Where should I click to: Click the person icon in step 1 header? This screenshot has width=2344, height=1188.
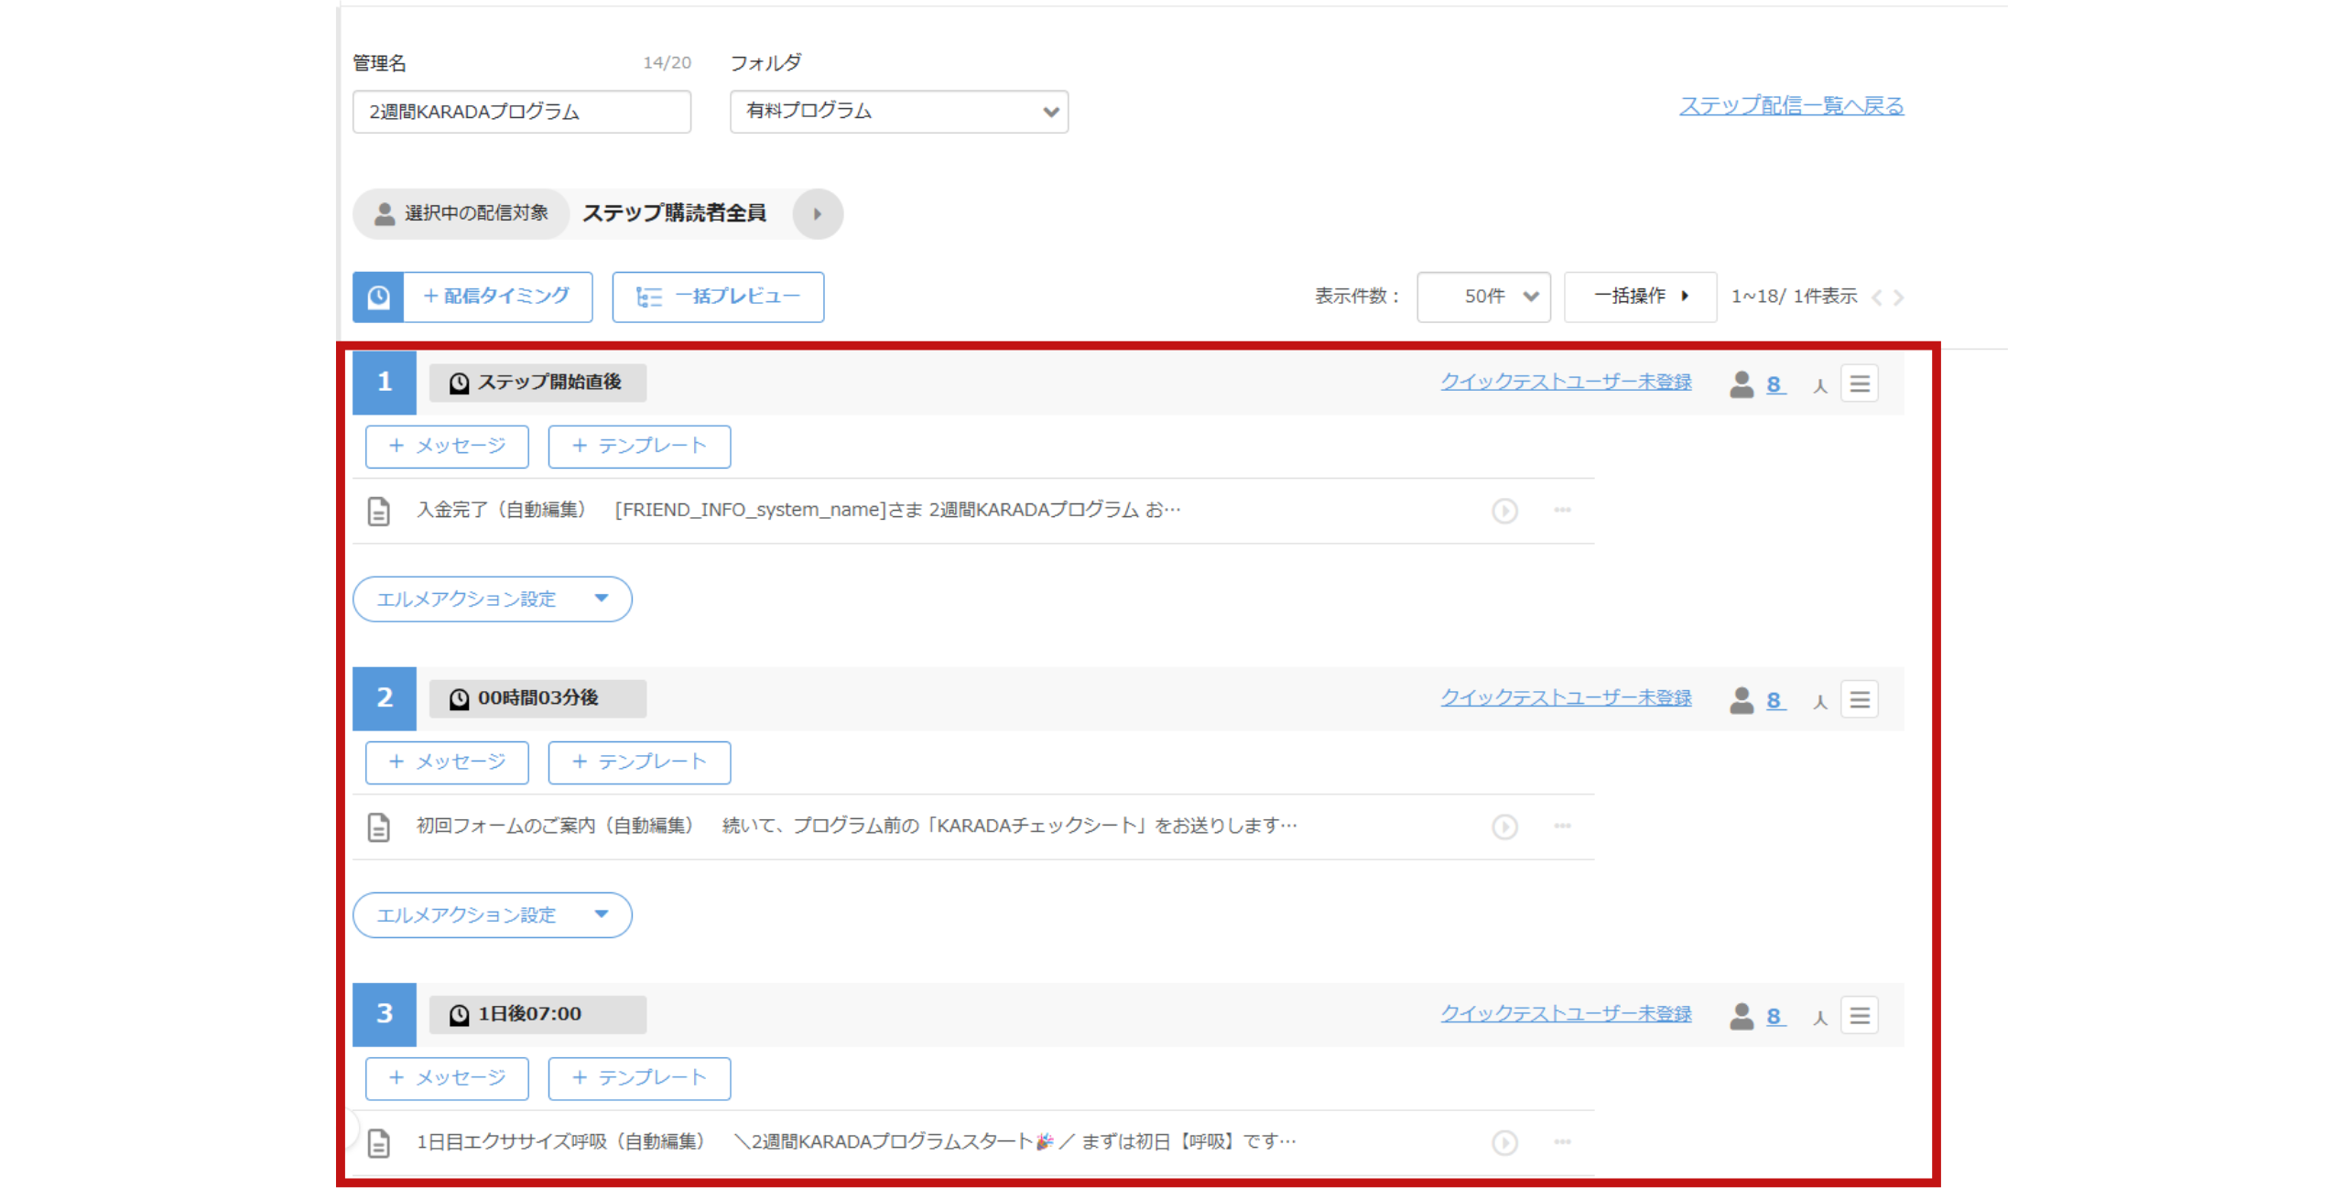(1741, 384)
